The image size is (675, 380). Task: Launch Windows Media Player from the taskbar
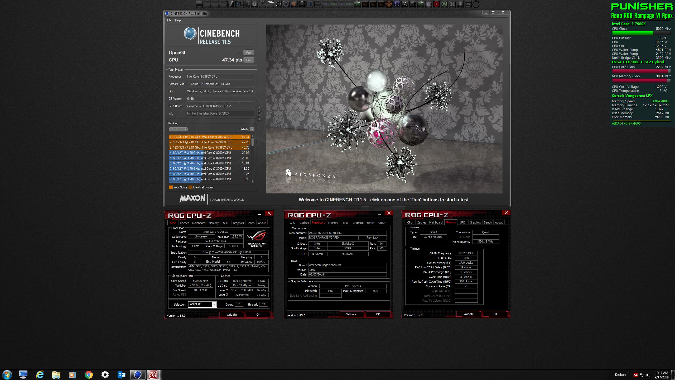click(x=72, y=375)
